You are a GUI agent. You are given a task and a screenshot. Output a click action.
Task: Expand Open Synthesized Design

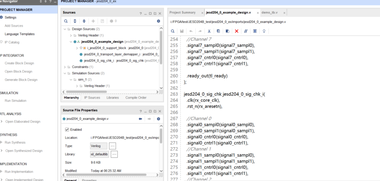click(x=2, y=151)
